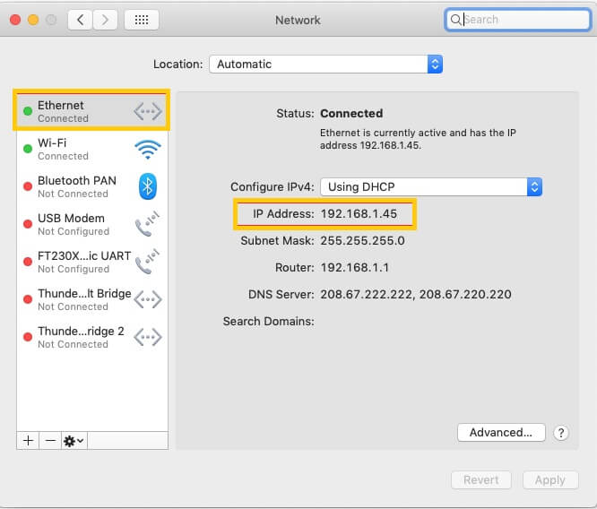Screen dimensions: 597x509
Task: Click the Revert button
Action: click(x=480, y=480)
